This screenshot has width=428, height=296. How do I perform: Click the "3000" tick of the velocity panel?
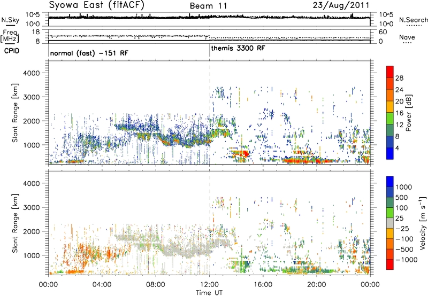[x=31, y=207]
